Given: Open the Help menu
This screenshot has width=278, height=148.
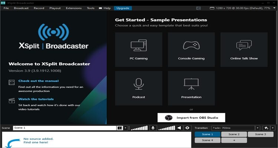Looking at the screenshot, I should click(107, 8).
